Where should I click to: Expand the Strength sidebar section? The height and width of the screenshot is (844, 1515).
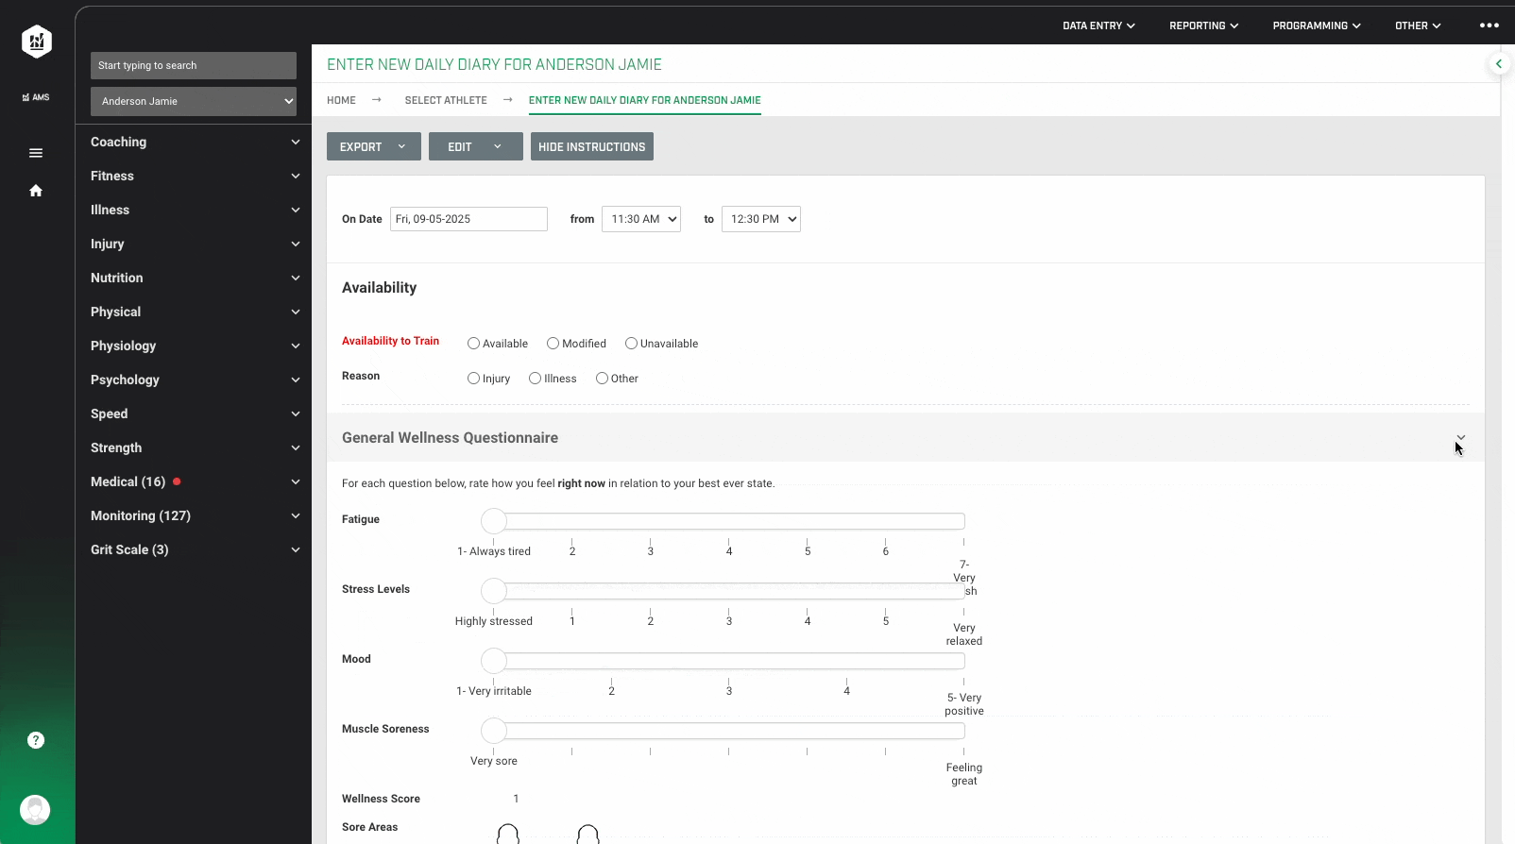[194, 447]
